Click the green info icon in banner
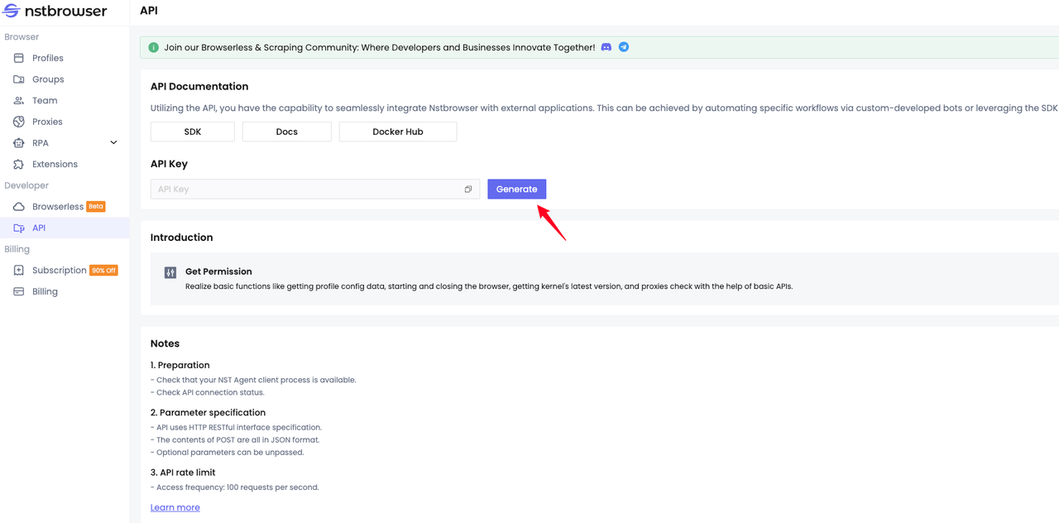Image resolution: width=1059 pixels, height=523 pixels. (x=153, y=47)
